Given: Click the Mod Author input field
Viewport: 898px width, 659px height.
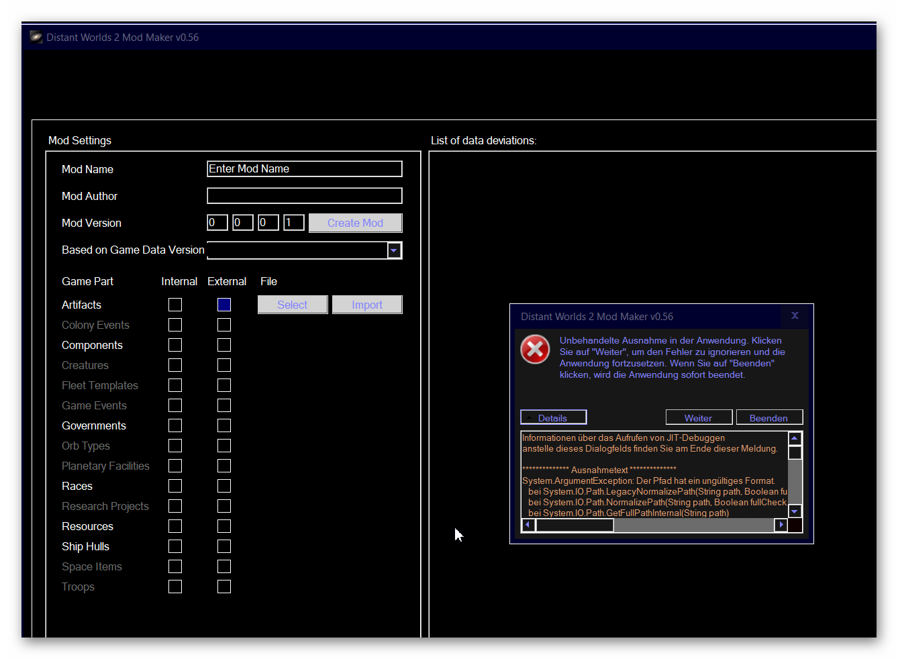Looking at the screenshot, I should 305,196.
